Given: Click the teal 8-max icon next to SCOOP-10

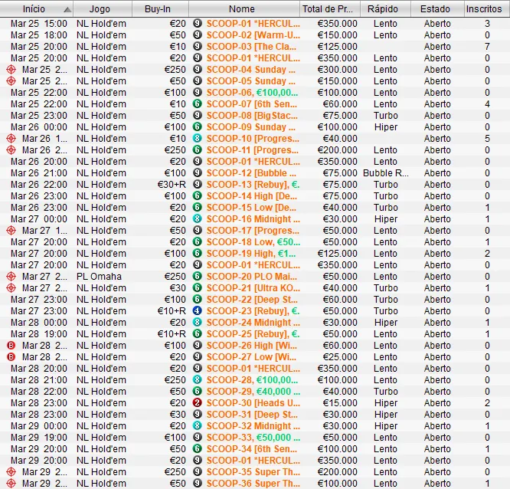Looking at the screenshot, I should [x=197, y=139].
